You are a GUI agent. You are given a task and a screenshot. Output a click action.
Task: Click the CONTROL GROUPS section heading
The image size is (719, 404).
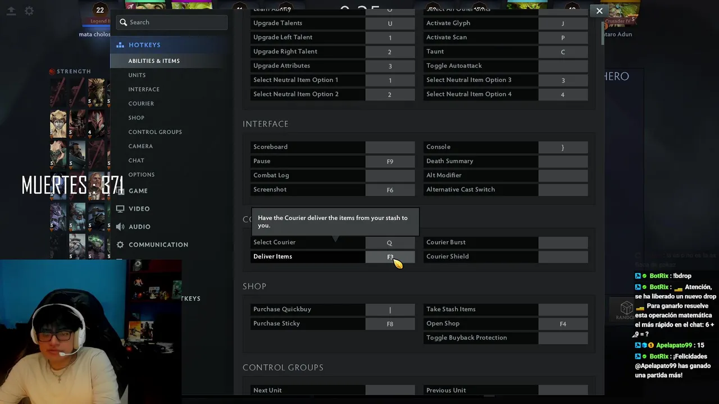point(283,368)
